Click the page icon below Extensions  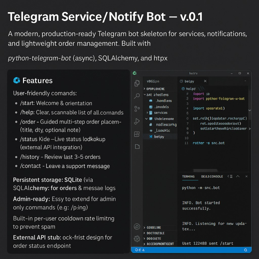pyautogui.click(x=137, y=146)
